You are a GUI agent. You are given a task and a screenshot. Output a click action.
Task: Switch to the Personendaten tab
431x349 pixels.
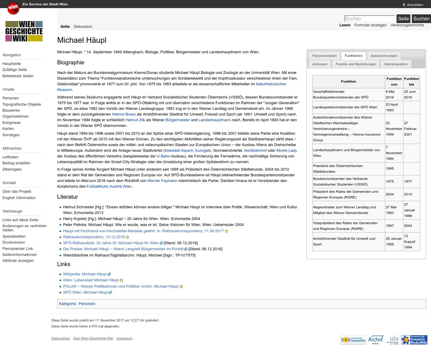(x=324, y=56)
